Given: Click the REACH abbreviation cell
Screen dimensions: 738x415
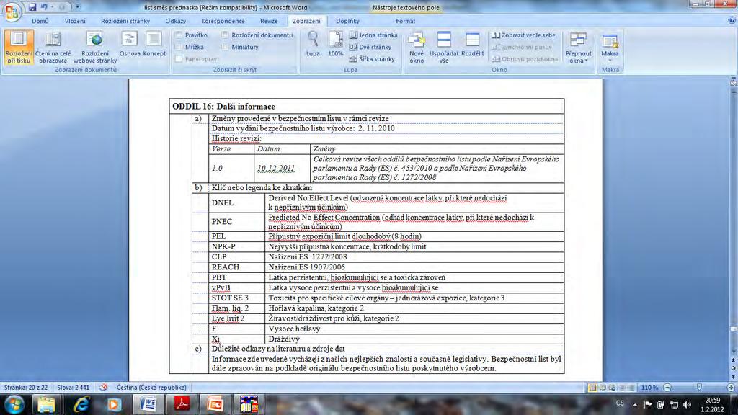Looking at the screenshot, I should click(x=236, y=267).
